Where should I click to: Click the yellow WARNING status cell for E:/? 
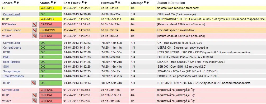click(x=50, y=8)
